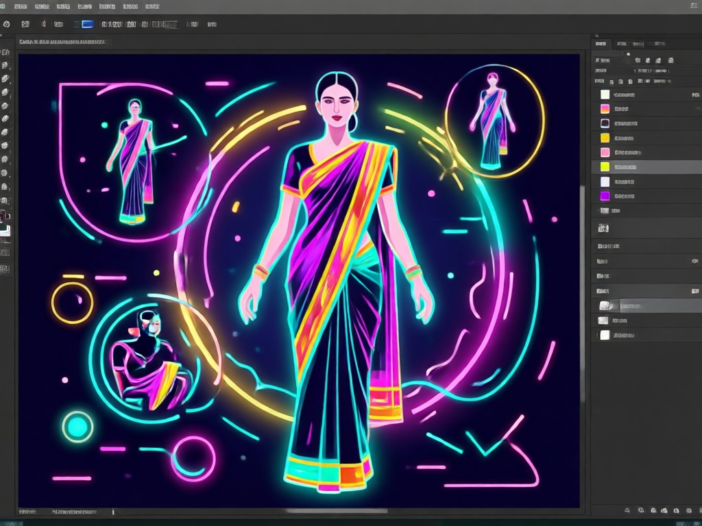Switch to the active first tab of the right panel

pos(601,43)
